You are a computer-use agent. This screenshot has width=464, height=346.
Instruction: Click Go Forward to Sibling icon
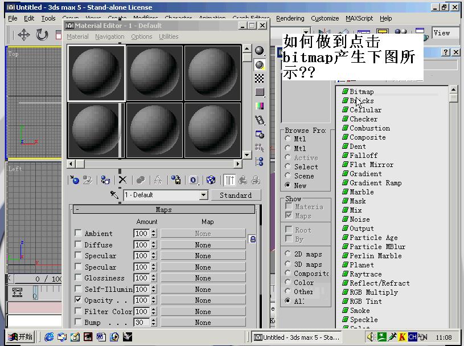(x=256, y=180)
